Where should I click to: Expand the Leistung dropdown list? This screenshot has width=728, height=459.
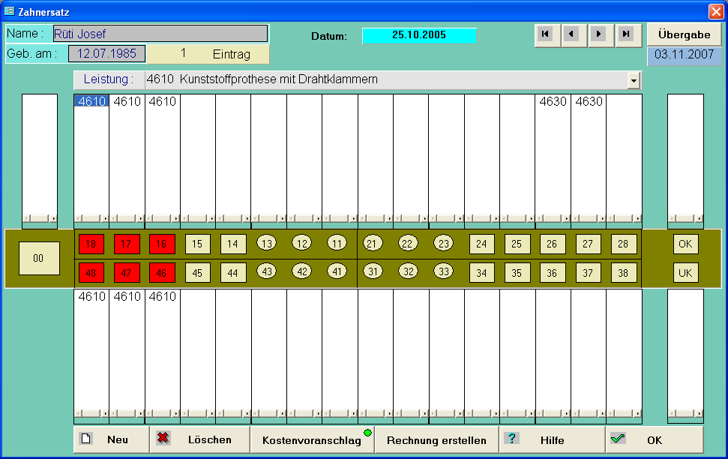[x=634, y=80]
